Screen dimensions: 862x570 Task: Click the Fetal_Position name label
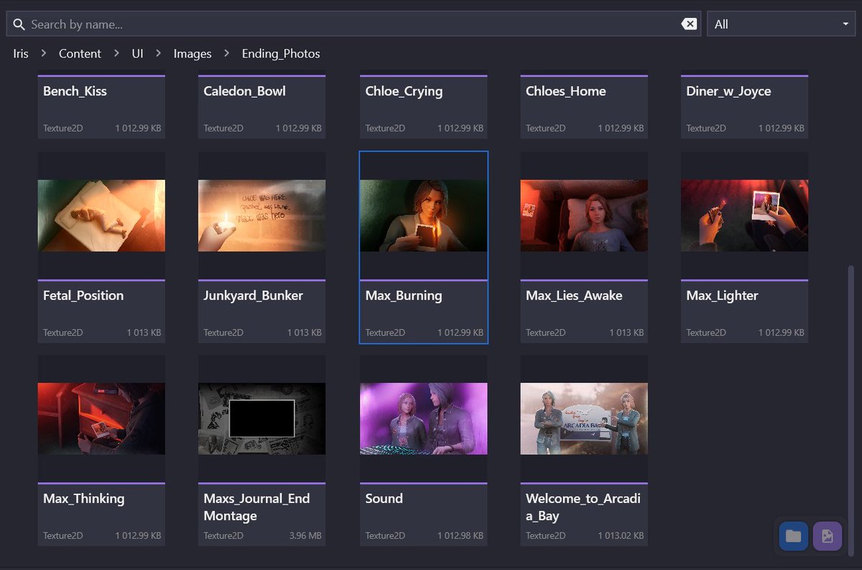pyautogui.click(x=83, y=295)
